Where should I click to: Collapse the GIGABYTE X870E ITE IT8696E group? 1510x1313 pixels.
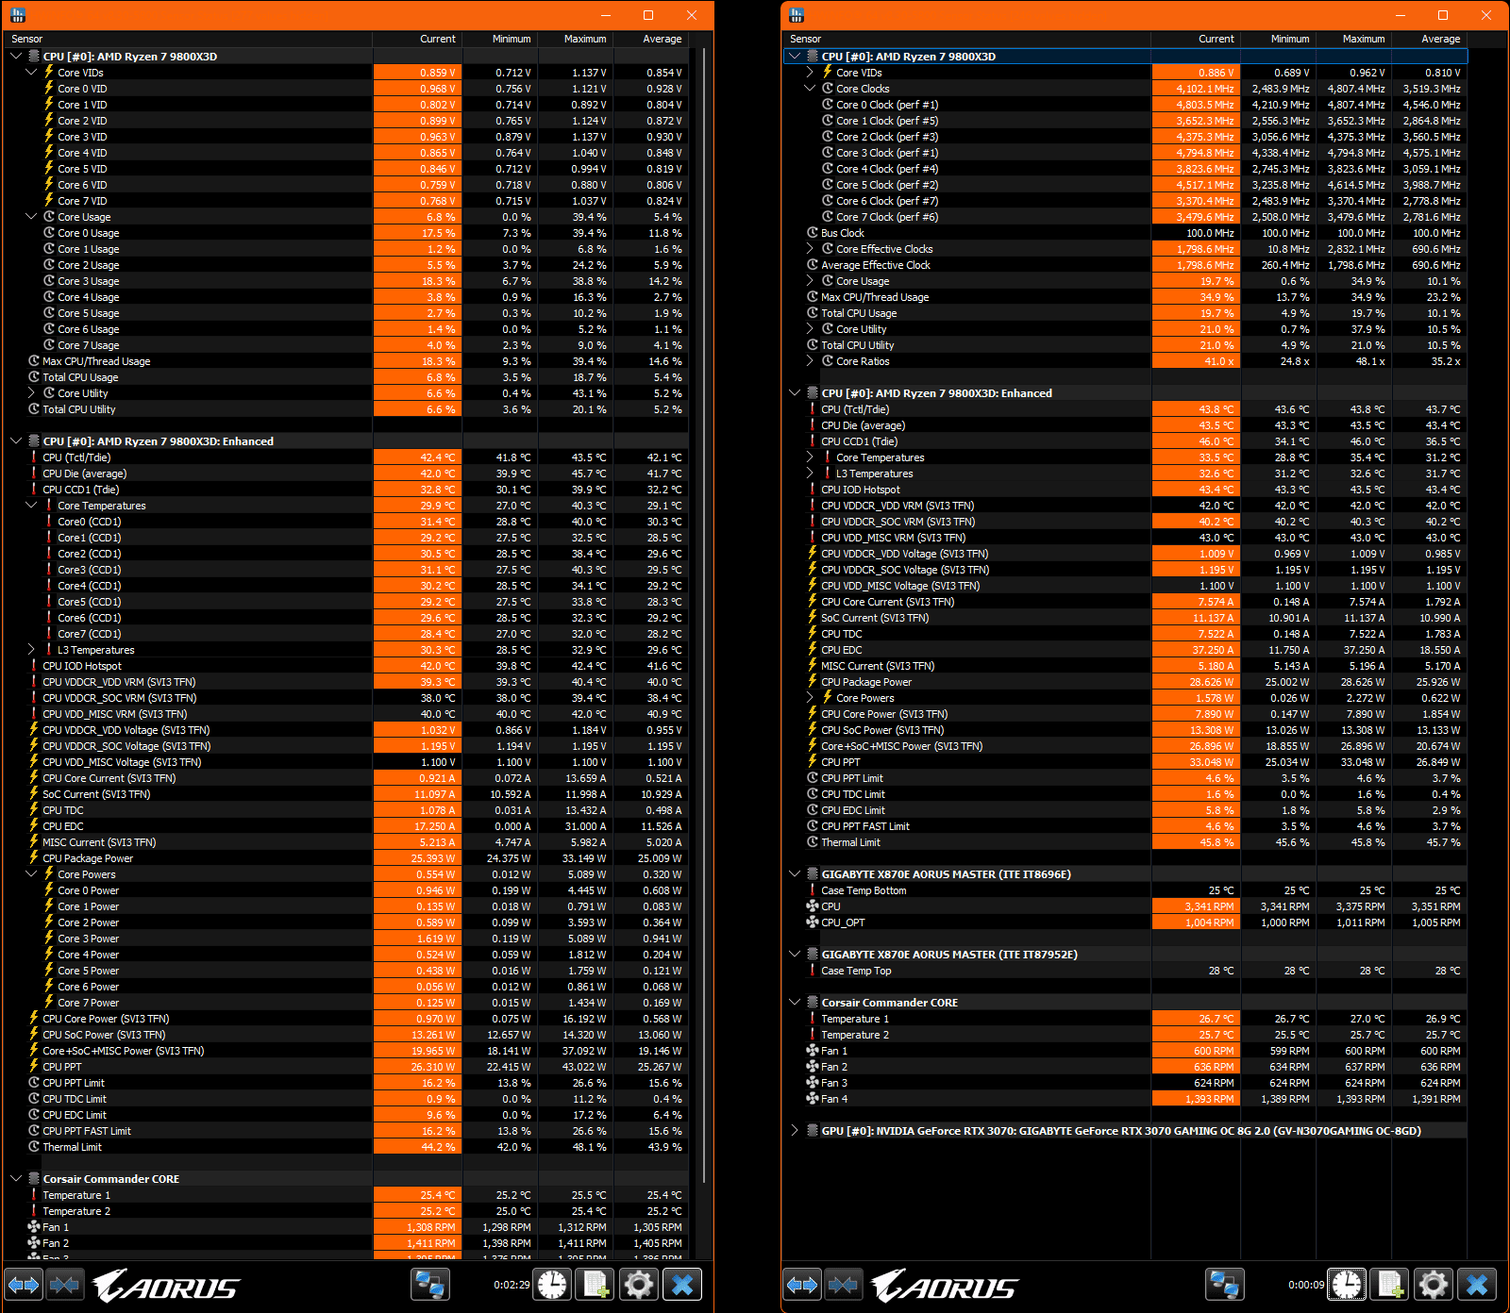click(x=795, y=874)
